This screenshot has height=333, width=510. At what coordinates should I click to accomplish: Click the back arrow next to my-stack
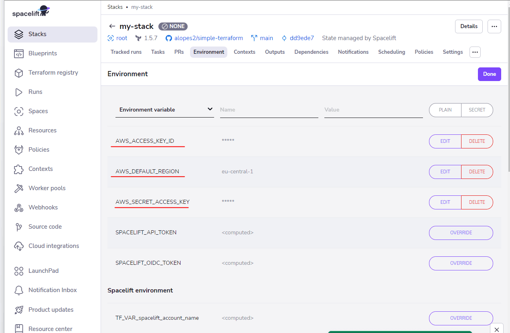click(x=112, y=26)
